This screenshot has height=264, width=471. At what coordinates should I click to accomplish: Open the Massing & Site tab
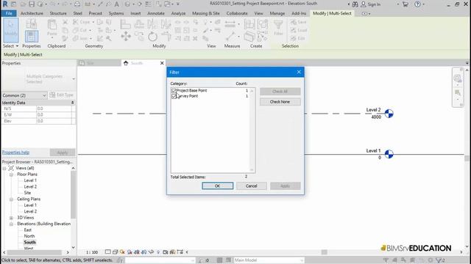(206, 13)
